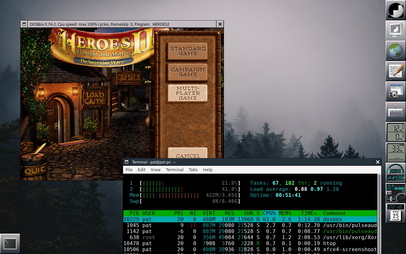Image resolution: width=406 pixels, height=254 pixels.
Task: Click the mixer channel right arrow
Action: 390,192
